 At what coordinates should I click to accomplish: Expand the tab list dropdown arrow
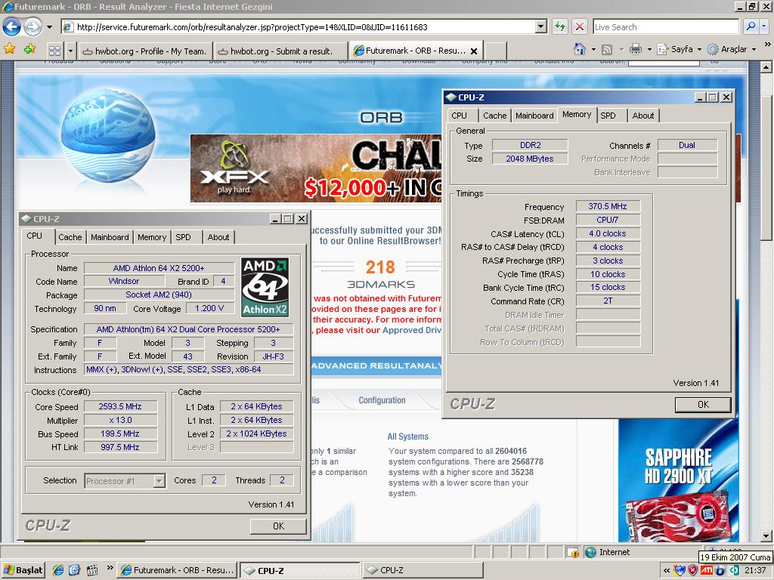70,51
